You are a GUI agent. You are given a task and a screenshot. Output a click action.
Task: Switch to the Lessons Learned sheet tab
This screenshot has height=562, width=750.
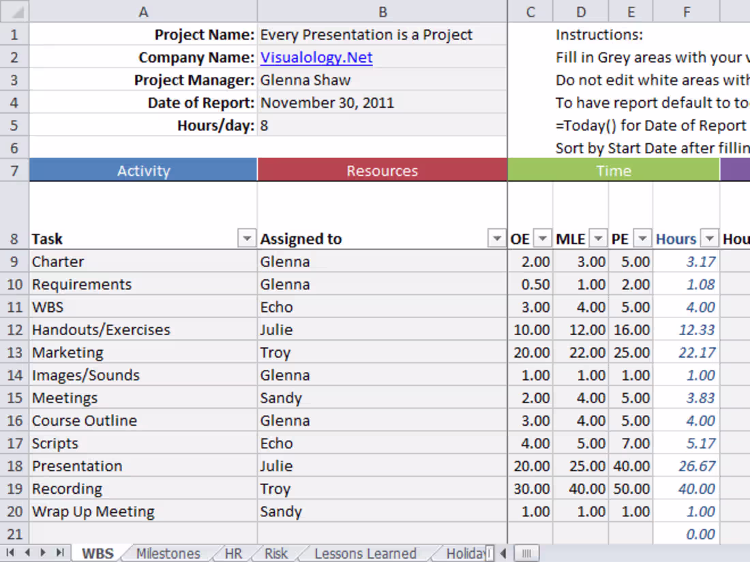[365, 553]
